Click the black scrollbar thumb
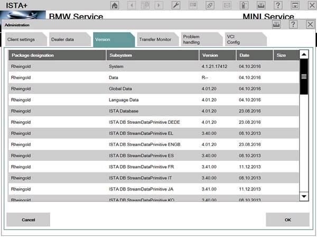317x238 pixels. (304, 77)
